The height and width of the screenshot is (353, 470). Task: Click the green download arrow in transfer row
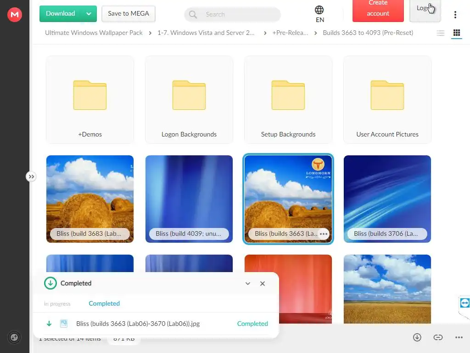49,324
